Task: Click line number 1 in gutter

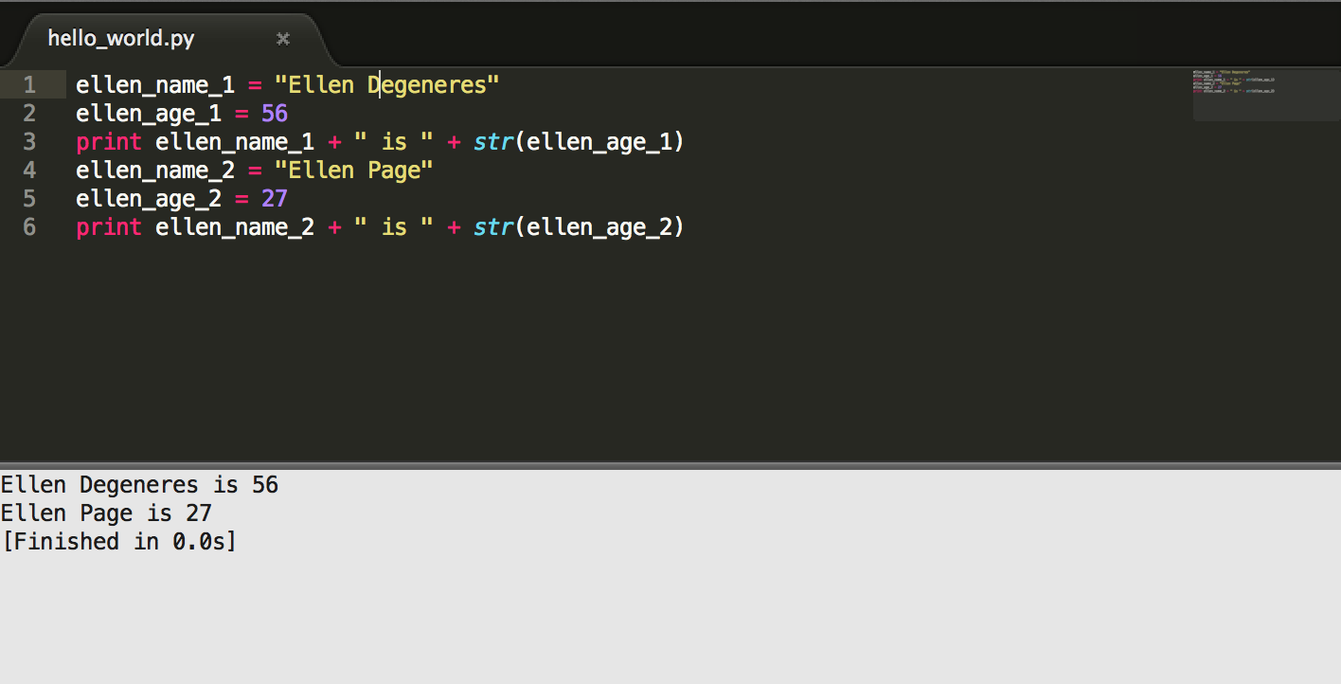Action: [29, 85]
